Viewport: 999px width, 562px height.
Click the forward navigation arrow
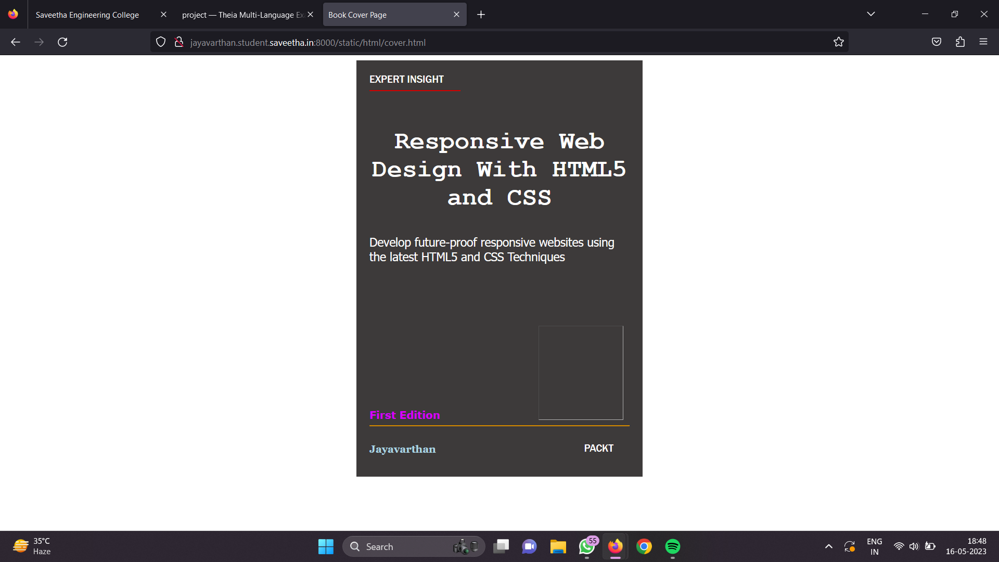click(x=39, y=42)
